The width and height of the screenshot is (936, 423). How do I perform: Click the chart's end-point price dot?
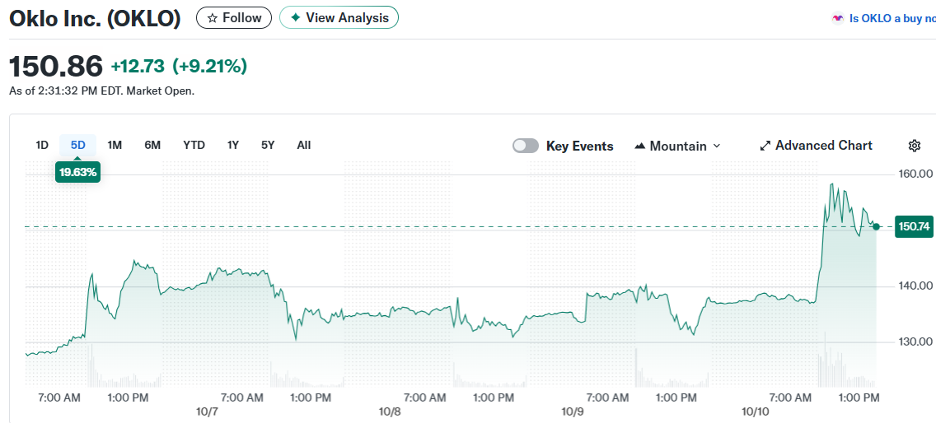876,226
